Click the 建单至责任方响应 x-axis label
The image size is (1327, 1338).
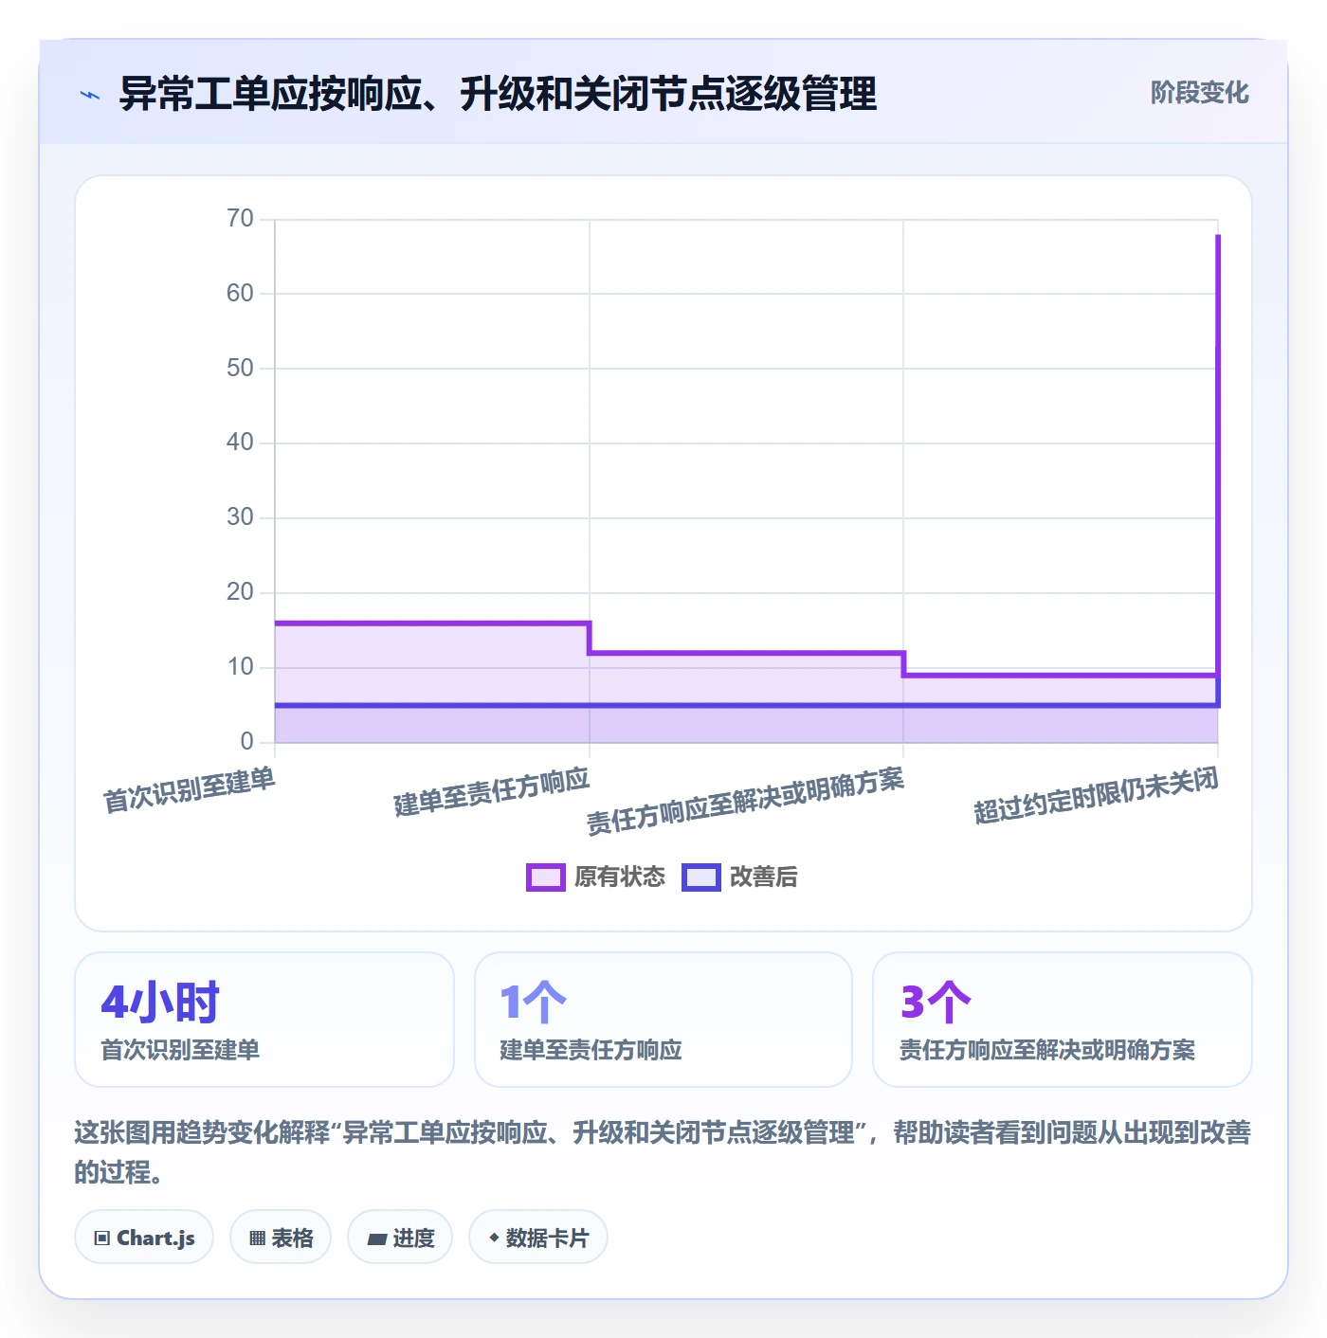(x=492, y=793)
